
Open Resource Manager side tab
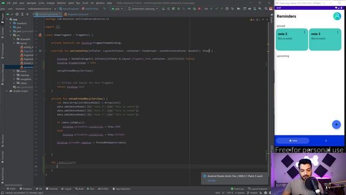pos(2,74)
